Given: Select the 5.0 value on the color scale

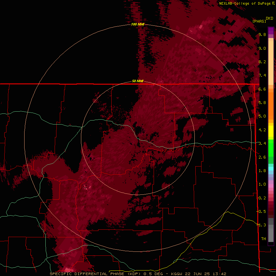Looking at the screenshot, I should click(x=262, y=116).
